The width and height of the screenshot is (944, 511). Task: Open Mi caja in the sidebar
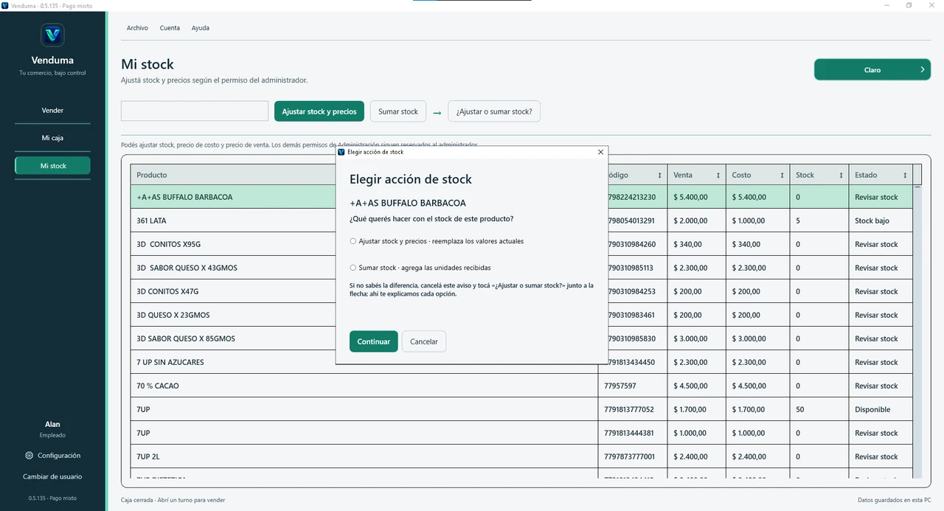coord(52,138)
